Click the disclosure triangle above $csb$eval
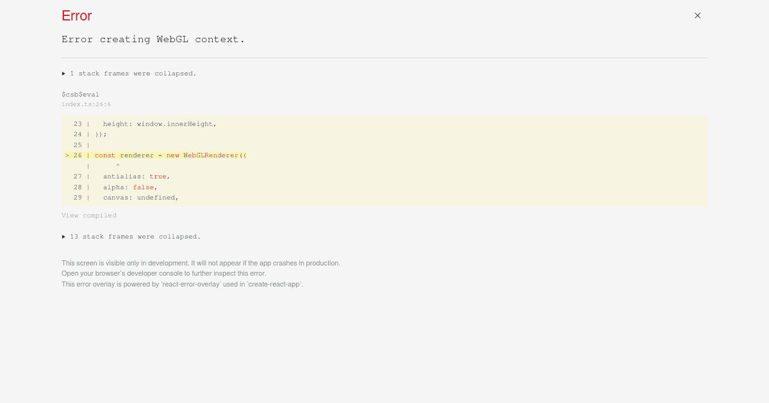Screen dimensions: 769x403 (64, 74)
